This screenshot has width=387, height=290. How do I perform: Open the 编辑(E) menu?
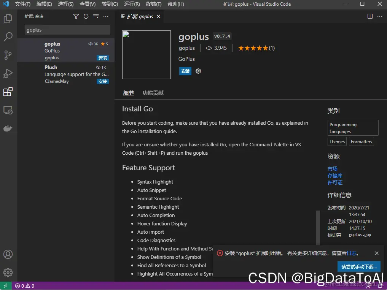coord(44,4)
